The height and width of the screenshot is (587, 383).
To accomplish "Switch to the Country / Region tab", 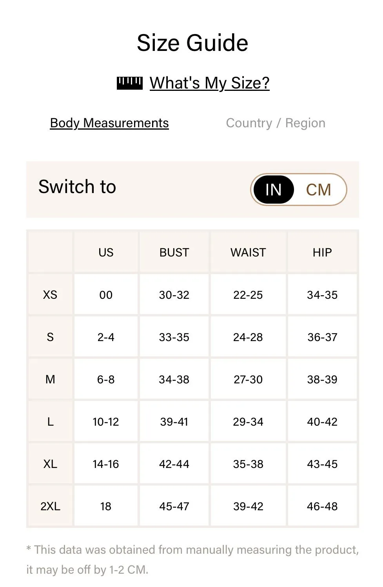I will [x=276, y=123].
